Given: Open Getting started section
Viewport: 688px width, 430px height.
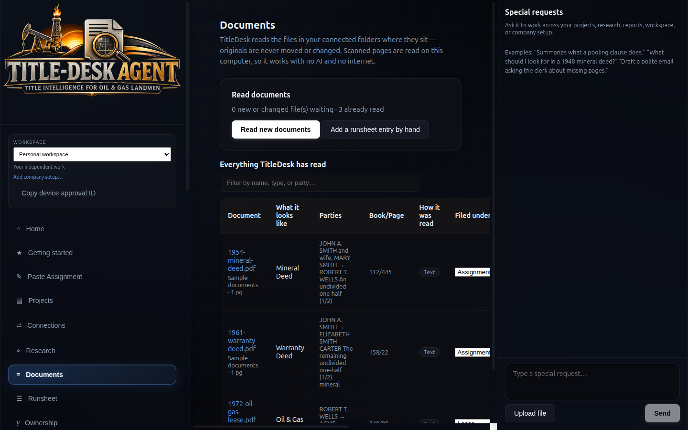Looking at the screenshot, I should click(x=92, y=253).
